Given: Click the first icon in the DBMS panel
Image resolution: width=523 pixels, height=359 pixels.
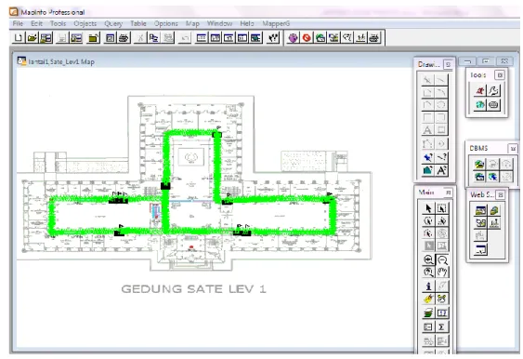Looking at the screenshot, I should [479, 164].
